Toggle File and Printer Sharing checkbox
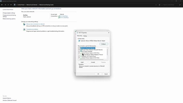The image size is (183, 103). pos(79,50)
